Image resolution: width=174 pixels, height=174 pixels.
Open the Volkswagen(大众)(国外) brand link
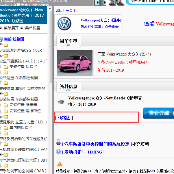101,20
